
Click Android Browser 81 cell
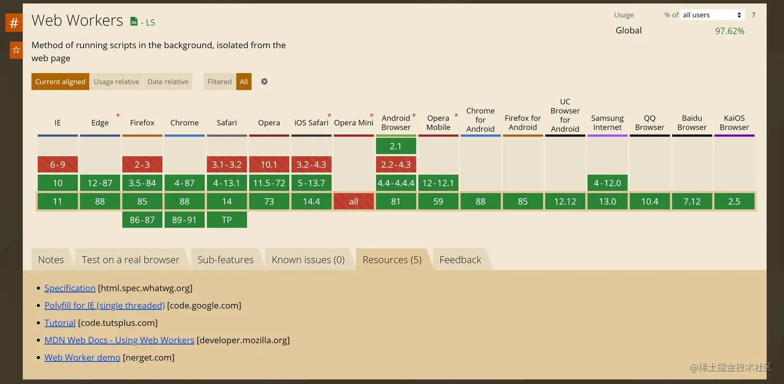tap(396, 201)
